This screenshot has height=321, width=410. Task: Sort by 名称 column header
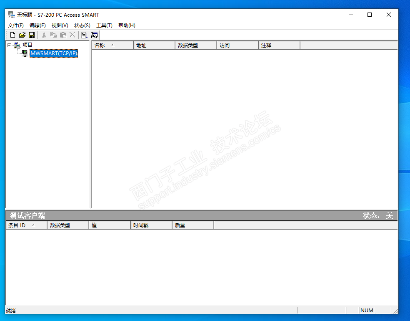[112, 45]
